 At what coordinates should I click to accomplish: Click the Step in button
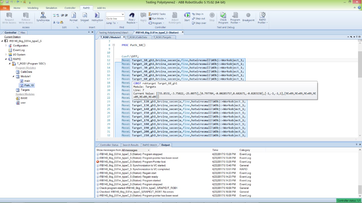point(197,14)
